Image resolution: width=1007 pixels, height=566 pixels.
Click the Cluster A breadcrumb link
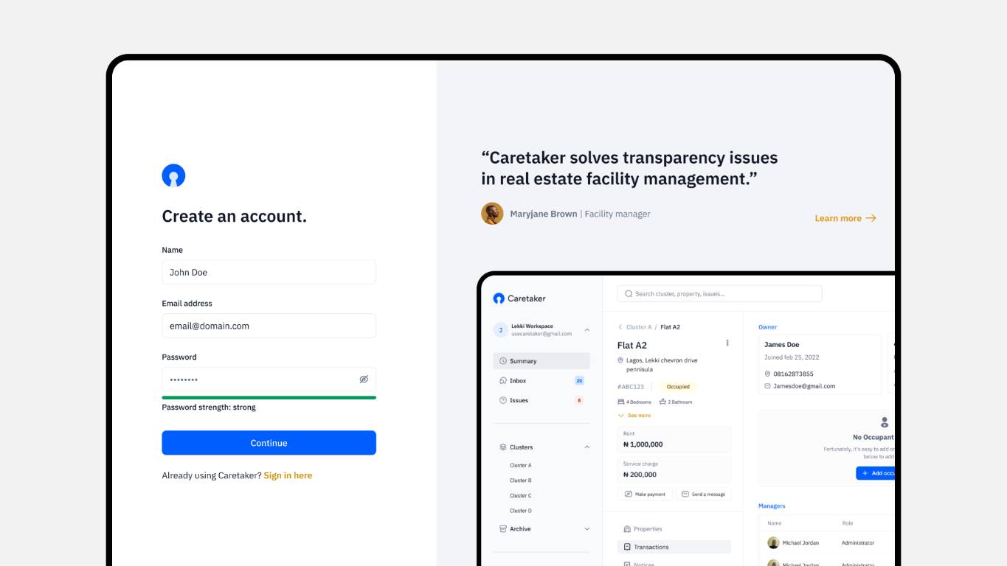(x=639, y=327)
